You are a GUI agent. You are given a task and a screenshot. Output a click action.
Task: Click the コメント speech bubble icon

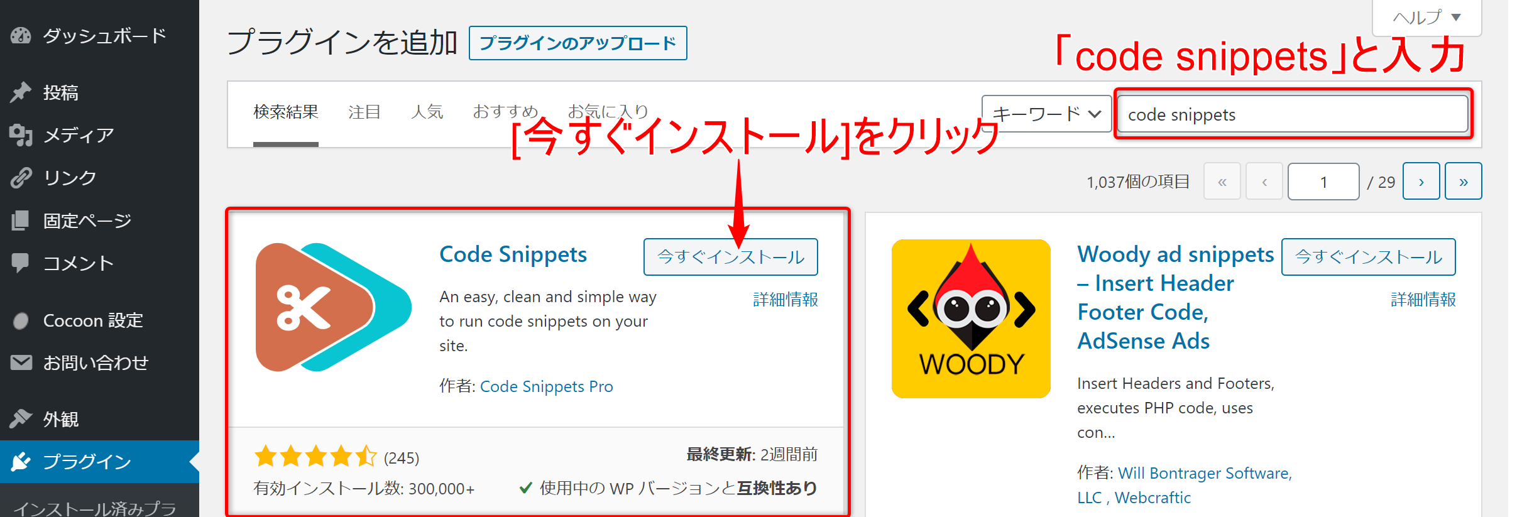[x=21, y=263]
